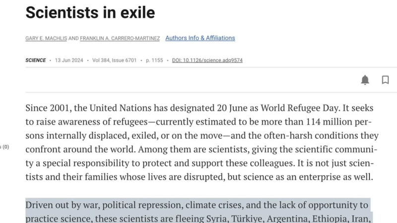Open Gary E. Machlis author link
This screenshot has height=223, width=397.
(46, 38)
